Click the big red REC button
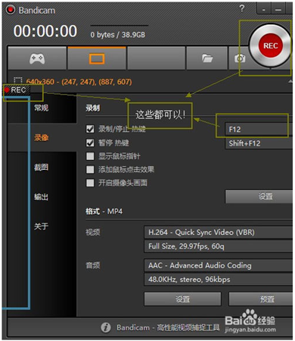This screenshot has width=295, height=341. tap(270, 45)
